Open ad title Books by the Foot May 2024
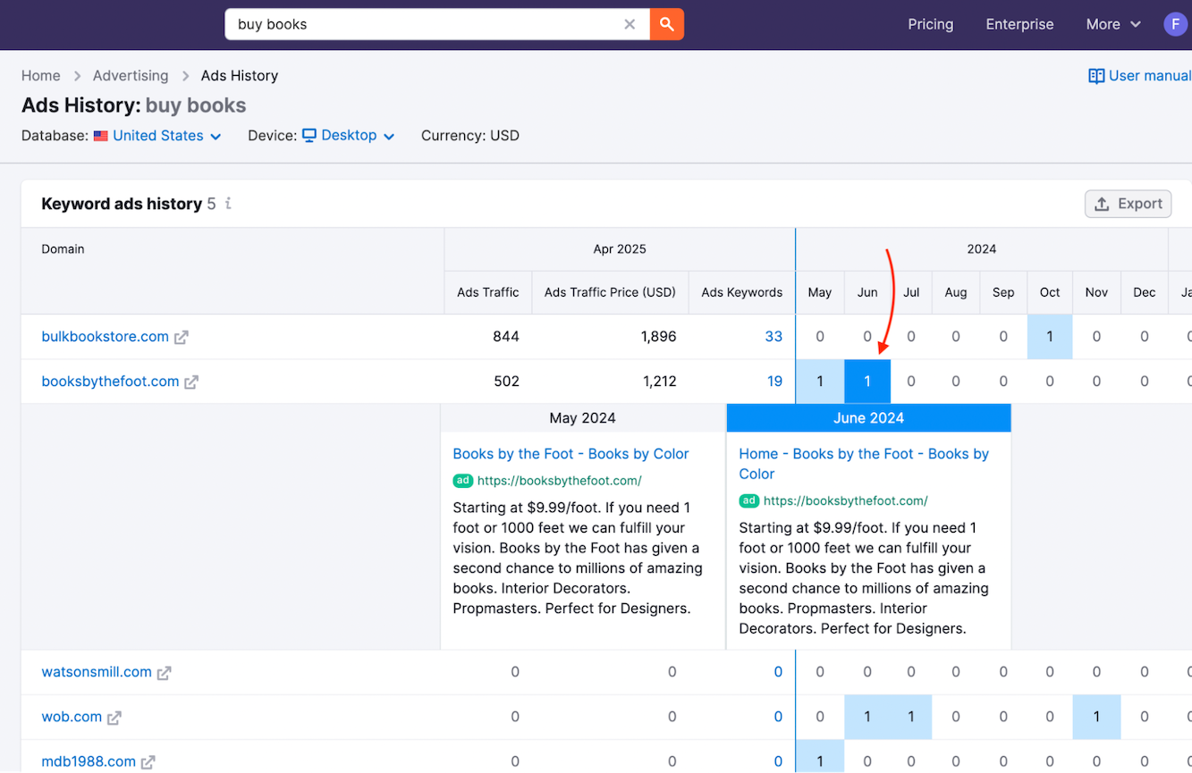The image size is (1192, 773). tap(571, 454)
